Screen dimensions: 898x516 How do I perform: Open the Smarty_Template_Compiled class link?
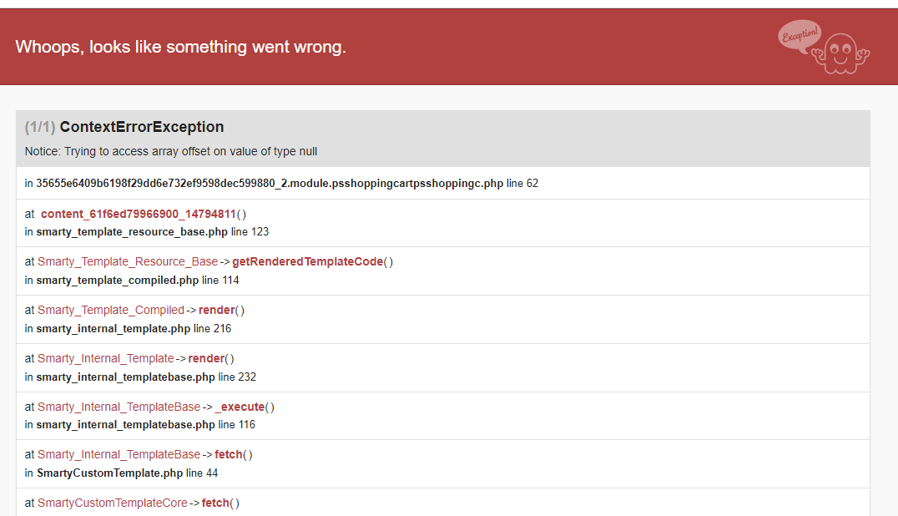click(111, 310)
